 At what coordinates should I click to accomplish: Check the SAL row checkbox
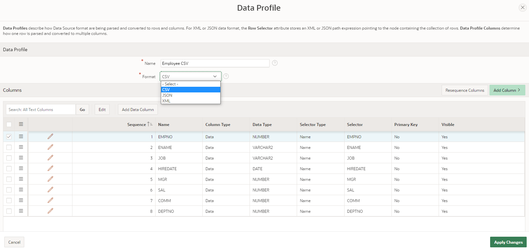coord(9,190)
